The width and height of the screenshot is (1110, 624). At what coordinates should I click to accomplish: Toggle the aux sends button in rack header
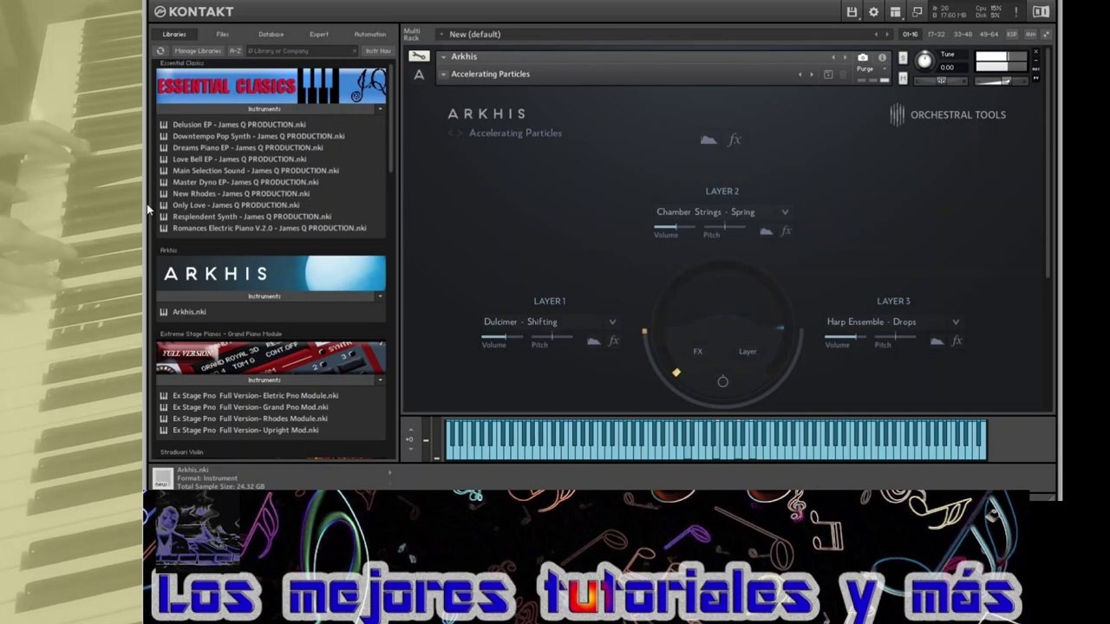(x=1030, y=35)
